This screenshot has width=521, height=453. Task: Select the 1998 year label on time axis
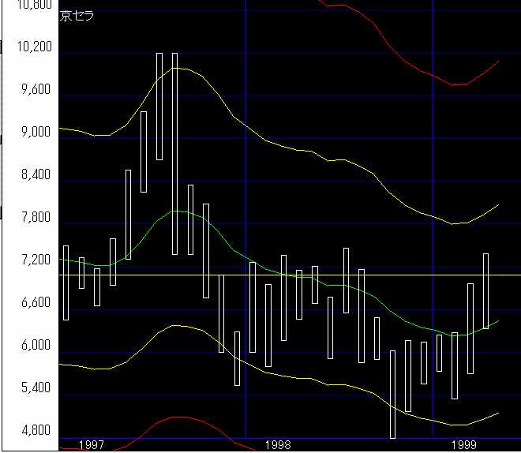[x=278, y=445]
